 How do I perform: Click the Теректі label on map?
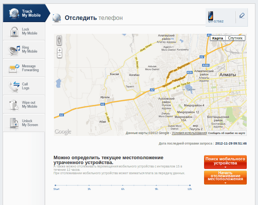click(x=130, y=86)
